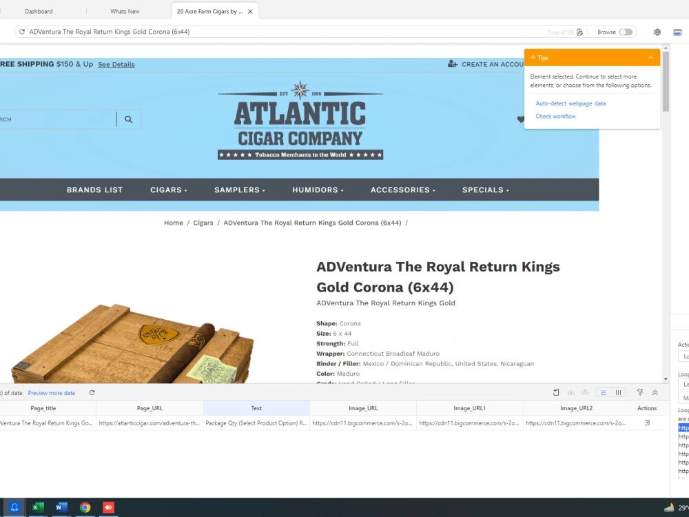Click the cigar box product image

pyautogui.click(x=132, y=343)
